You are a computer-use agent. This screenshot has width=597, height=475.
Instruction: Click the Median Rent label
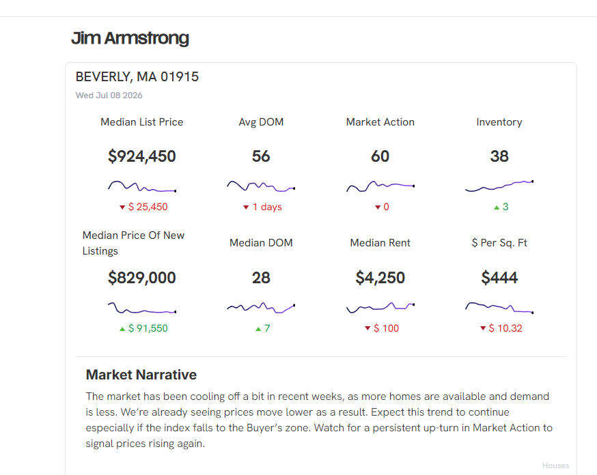tap(380, 243)
